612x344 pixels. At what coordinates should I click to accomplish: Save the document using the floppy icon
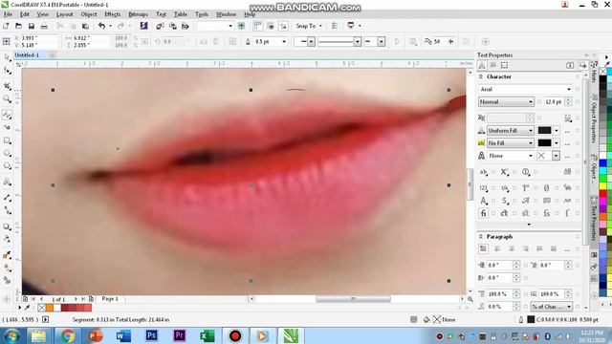tap(32, 26)
